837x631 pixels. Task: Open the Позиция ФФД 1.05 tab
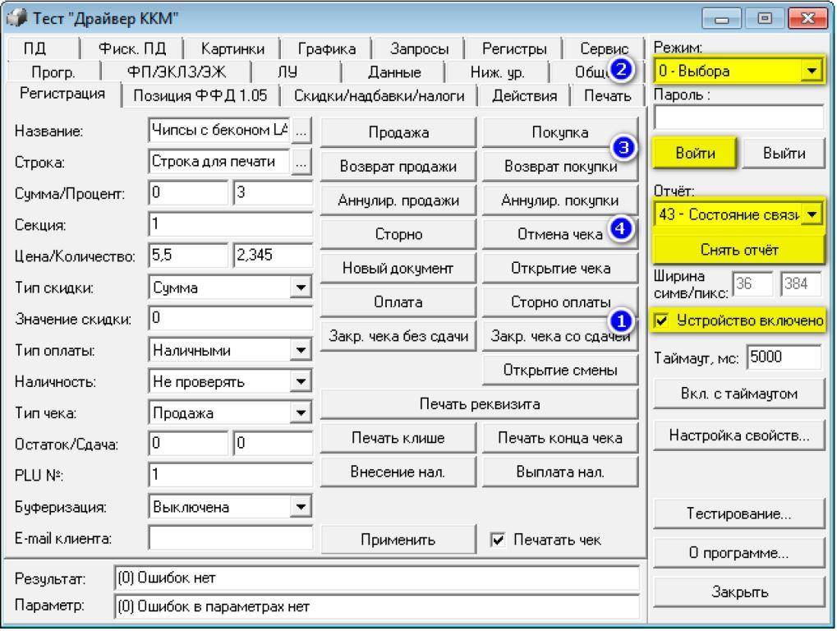(x=200, y=95)
